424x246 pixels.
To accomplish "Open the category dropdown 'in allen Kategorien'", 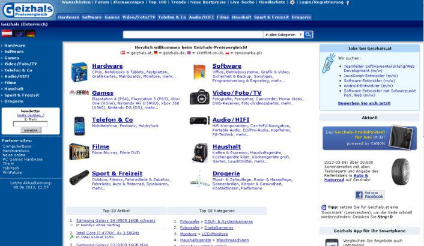I will point(283,35).
